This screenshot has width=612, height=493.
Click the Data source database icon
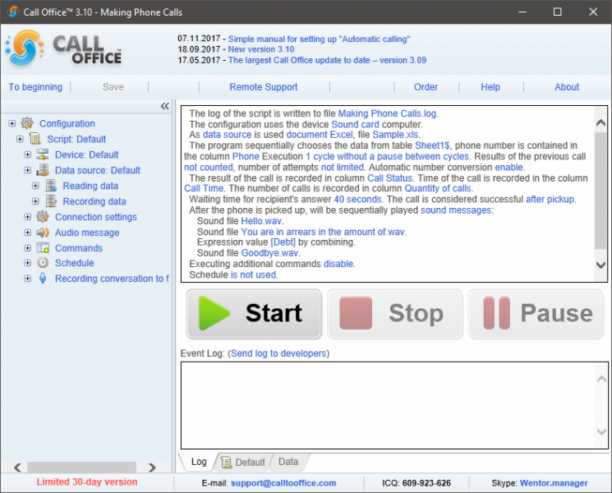point(43,170)
